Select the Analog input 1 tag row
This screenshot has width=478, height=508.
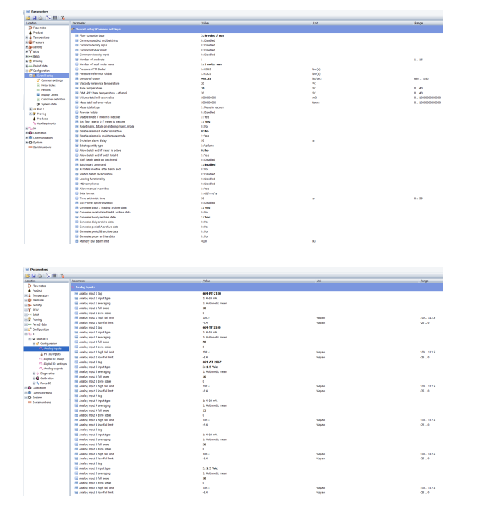point(257,294)
